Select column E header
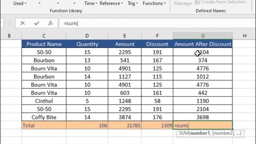Screen dimensions: 256x144 point(124,36)
